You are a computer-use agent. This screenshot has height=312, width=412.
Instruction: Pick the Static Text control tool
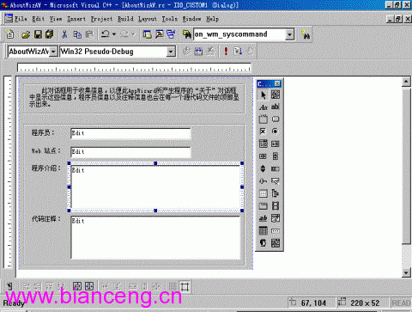(264, 107)
